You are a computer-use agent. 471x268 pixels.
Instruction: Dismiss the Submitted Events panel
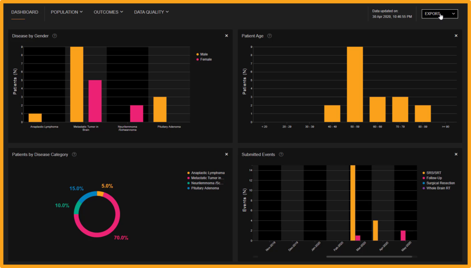coord(456,154)
